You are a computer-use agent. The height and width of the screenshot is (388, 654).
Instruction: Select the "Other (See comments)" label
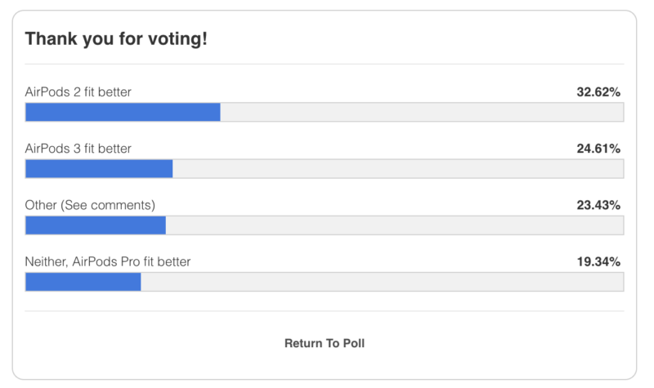tap(90, 204)
